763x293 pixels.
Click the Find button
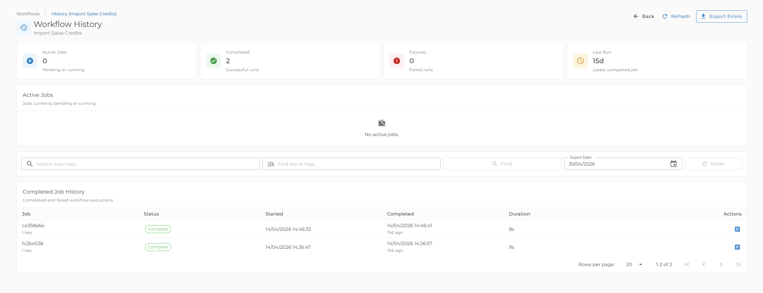502,164
